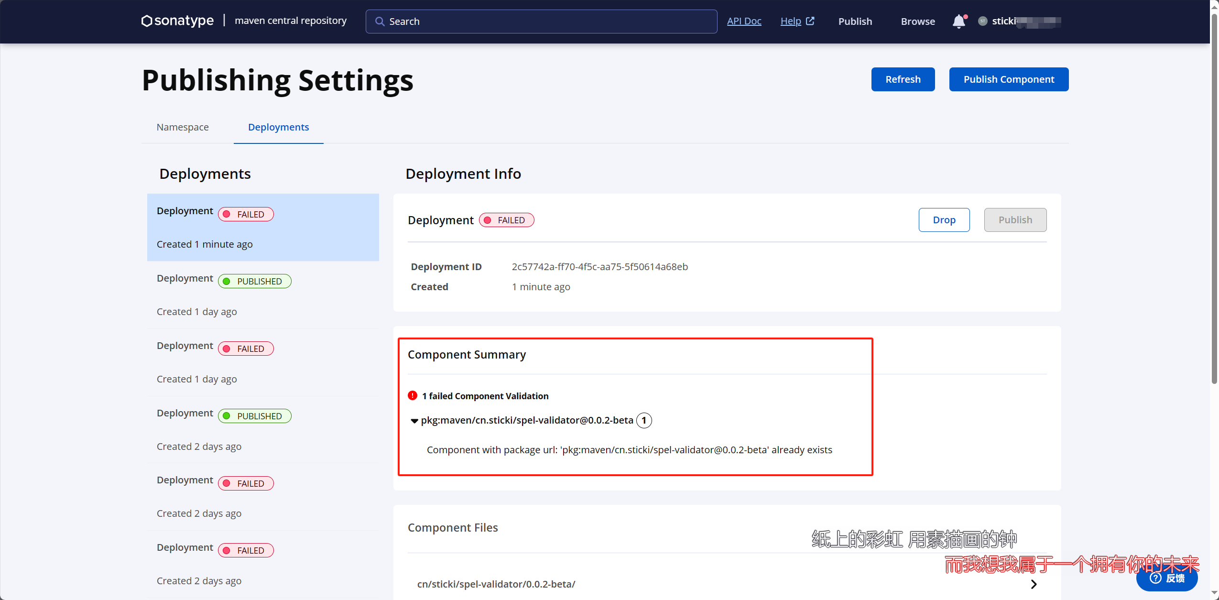Select the published deployment created 1 day ago

pos(263,295)
